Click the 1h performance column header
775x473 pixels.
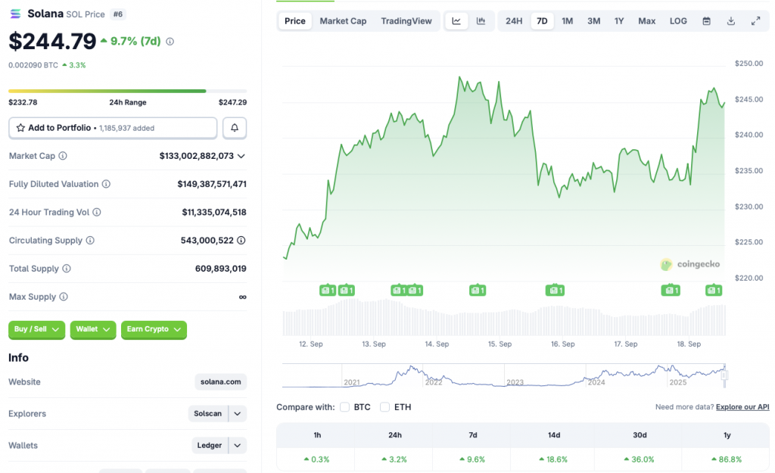[x=317, y=435]
